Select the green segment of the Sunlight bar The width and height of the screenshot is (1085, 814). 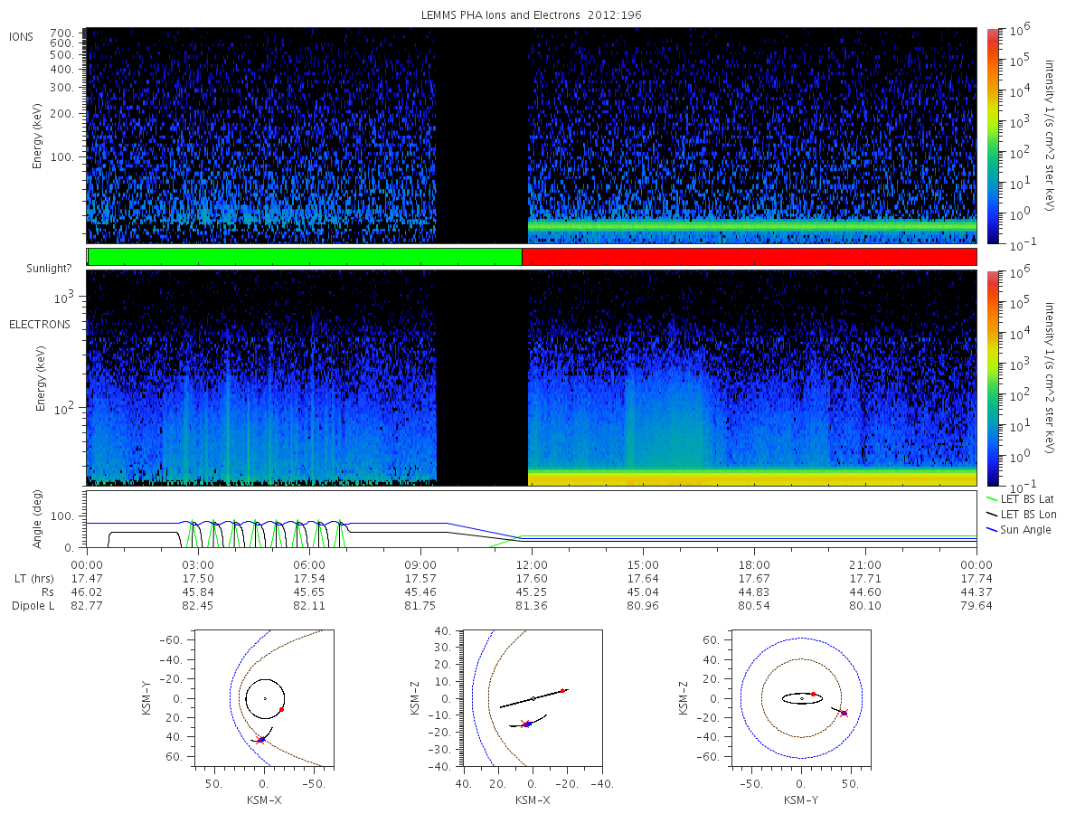pyautogui.click(x=305, y=257)
